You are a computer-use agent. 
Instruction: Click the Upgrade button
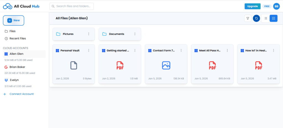pyautogui.click(x=253, y=6)
